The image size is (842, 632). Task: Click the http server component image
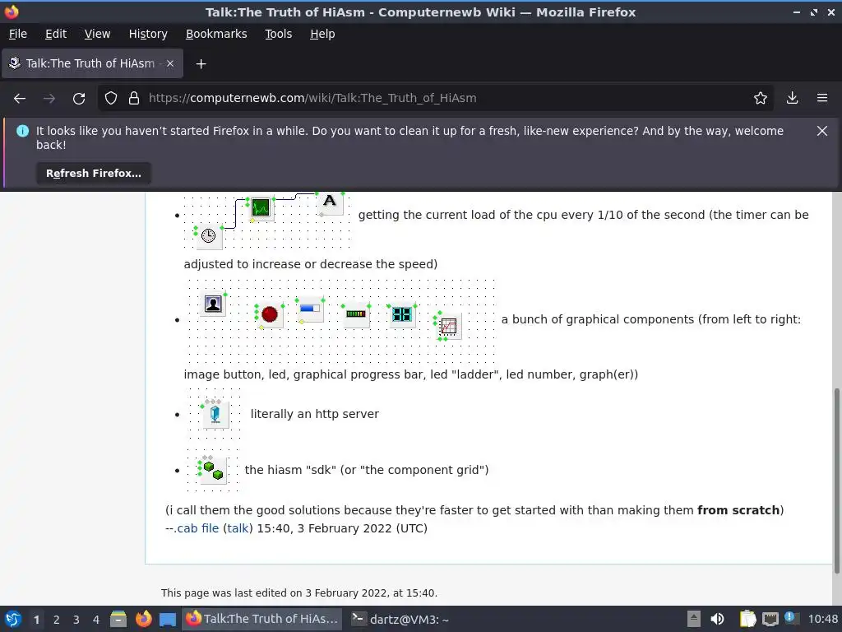215,415
